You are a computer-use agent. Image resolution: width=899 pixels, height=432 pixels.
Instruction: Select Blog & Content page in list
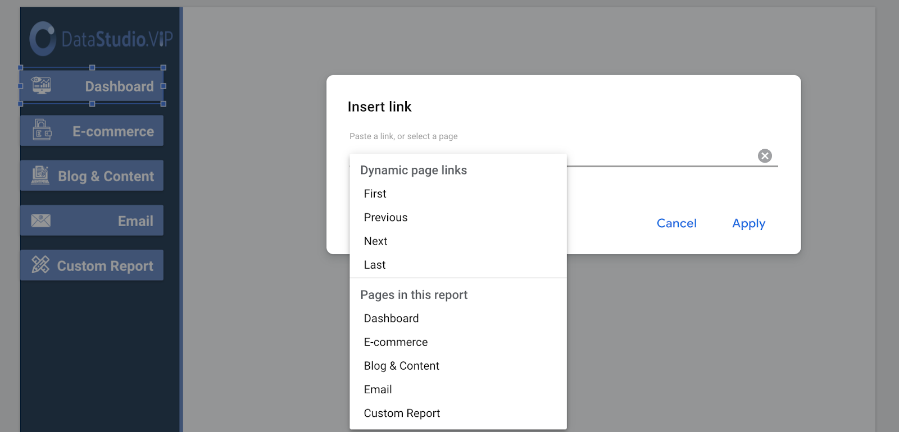point(458,366)
